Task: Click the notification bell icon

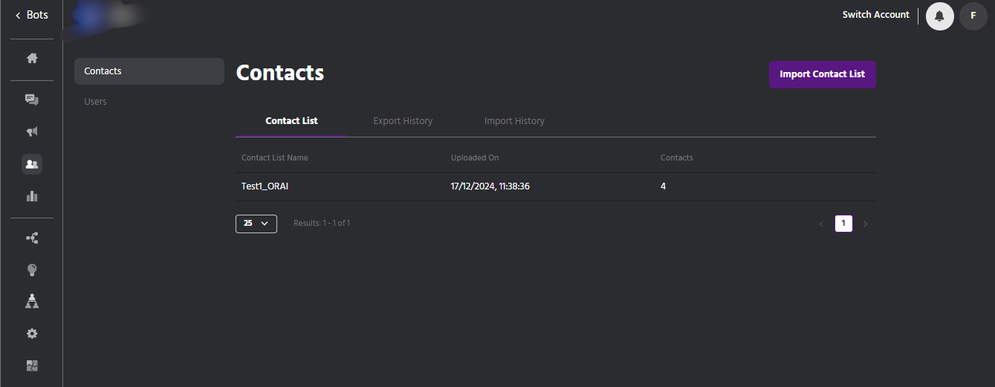Action: (x=939, y=16)
